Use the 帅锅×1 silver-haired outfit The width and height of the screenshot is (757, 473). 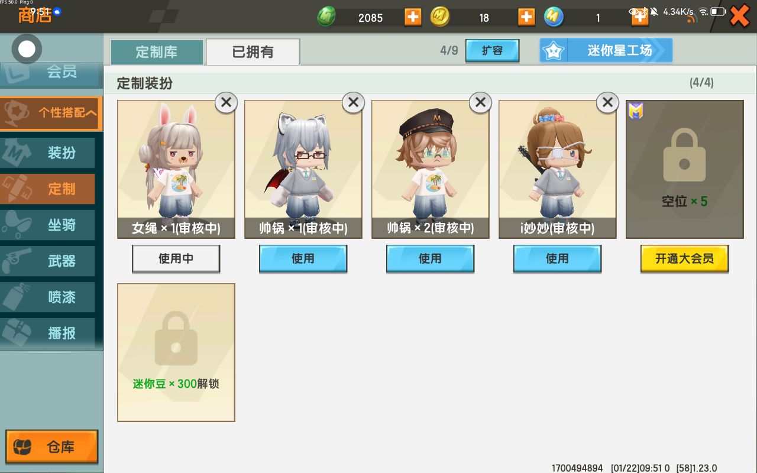click(303, 259)
